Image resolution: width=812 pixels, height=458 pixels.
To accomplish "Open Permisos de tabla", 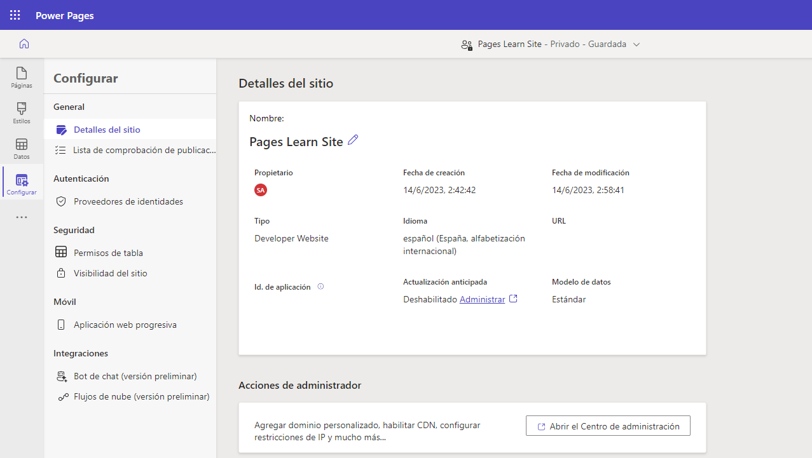I will (x=130, y=253).
